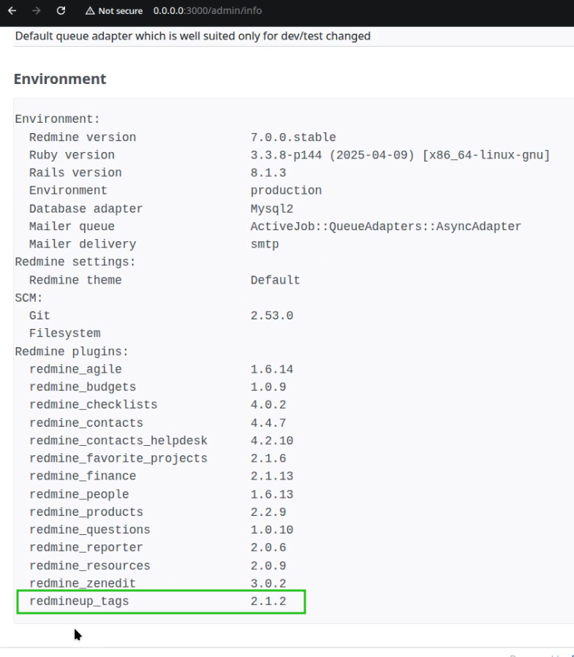Click the redmine_people plugin name
Image resolution: width=574 pixels, height=657 pixels.
79,494
